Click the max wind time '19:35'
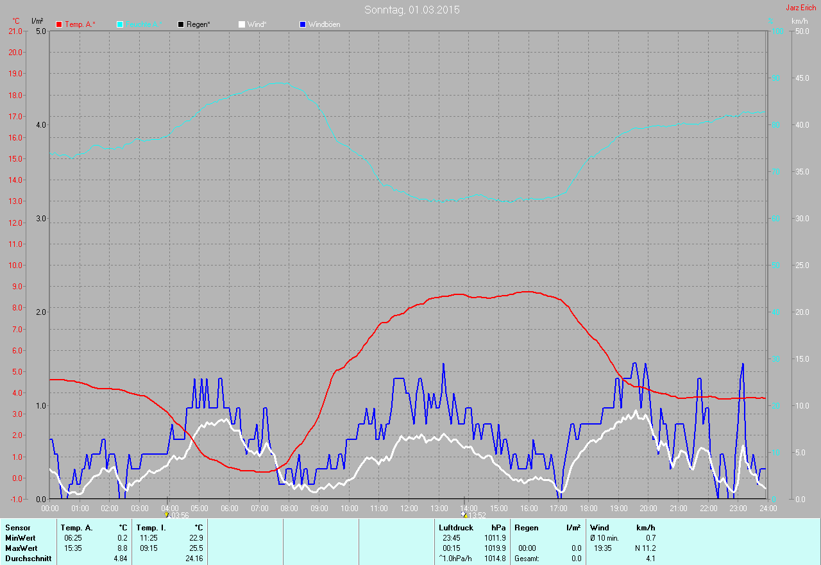This screenshot has width=821, height=565. (x=603, y=548)
